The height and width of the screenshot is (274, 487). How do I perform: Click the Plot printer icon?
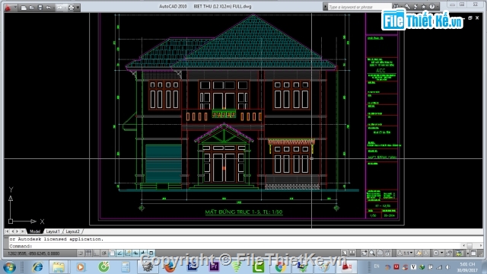point(71,7)
